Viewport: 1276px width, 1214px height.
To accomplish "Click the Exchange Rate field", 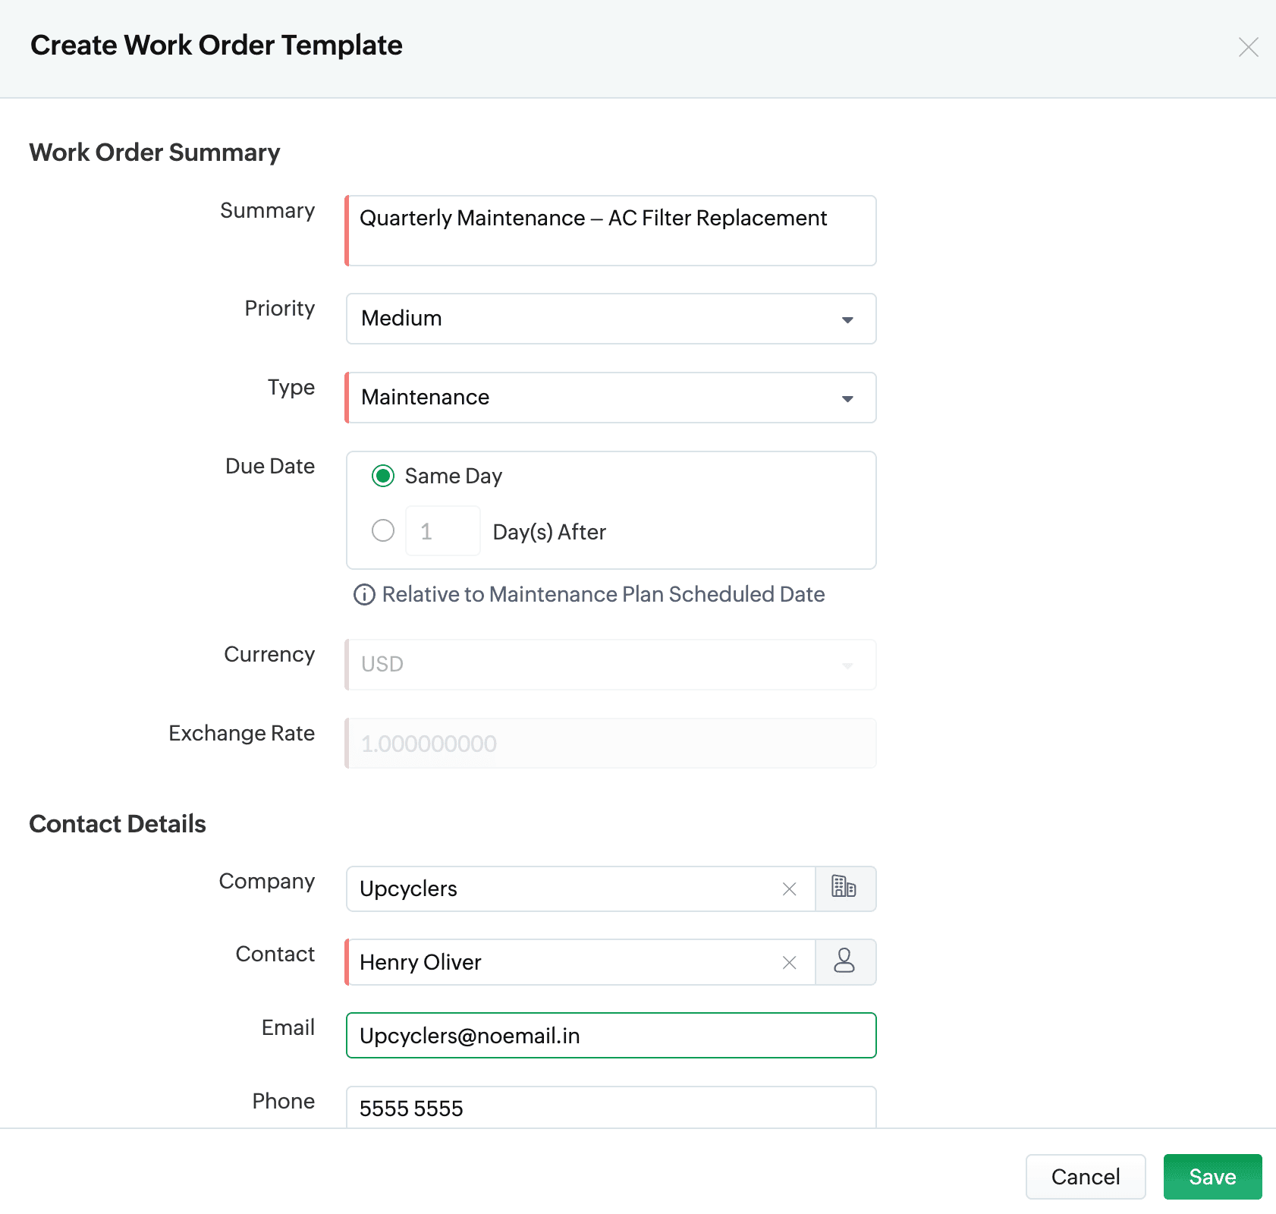I will point(611,744).
